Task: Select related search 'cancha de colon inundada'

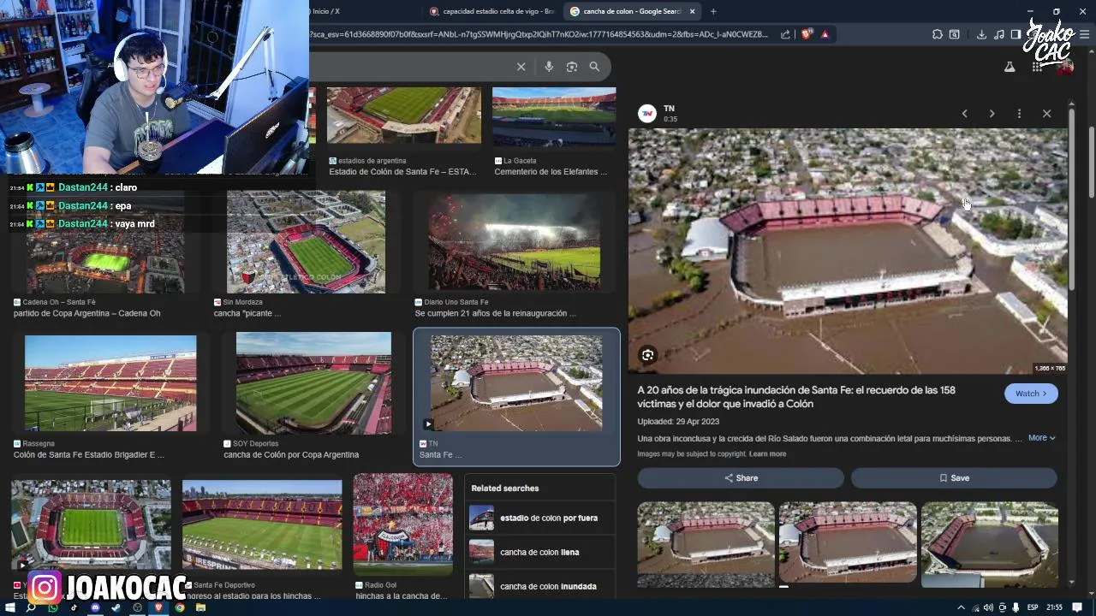Action: (x=540, y=587)
